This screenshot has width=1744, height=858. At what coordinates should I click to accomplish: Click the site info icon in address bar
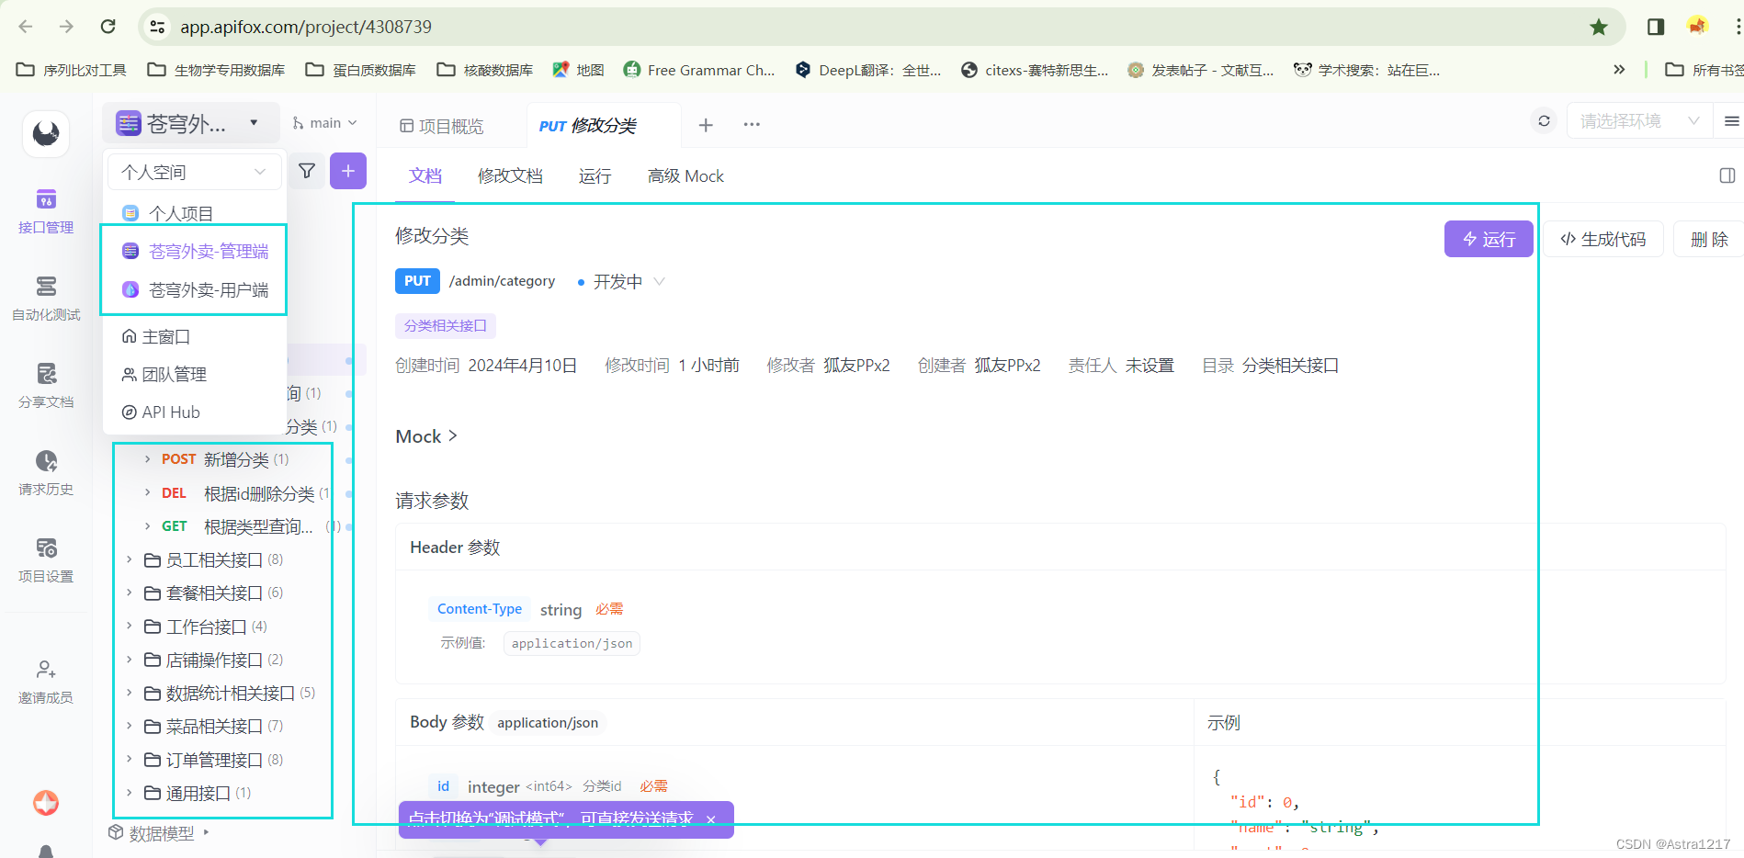point(158,27)
